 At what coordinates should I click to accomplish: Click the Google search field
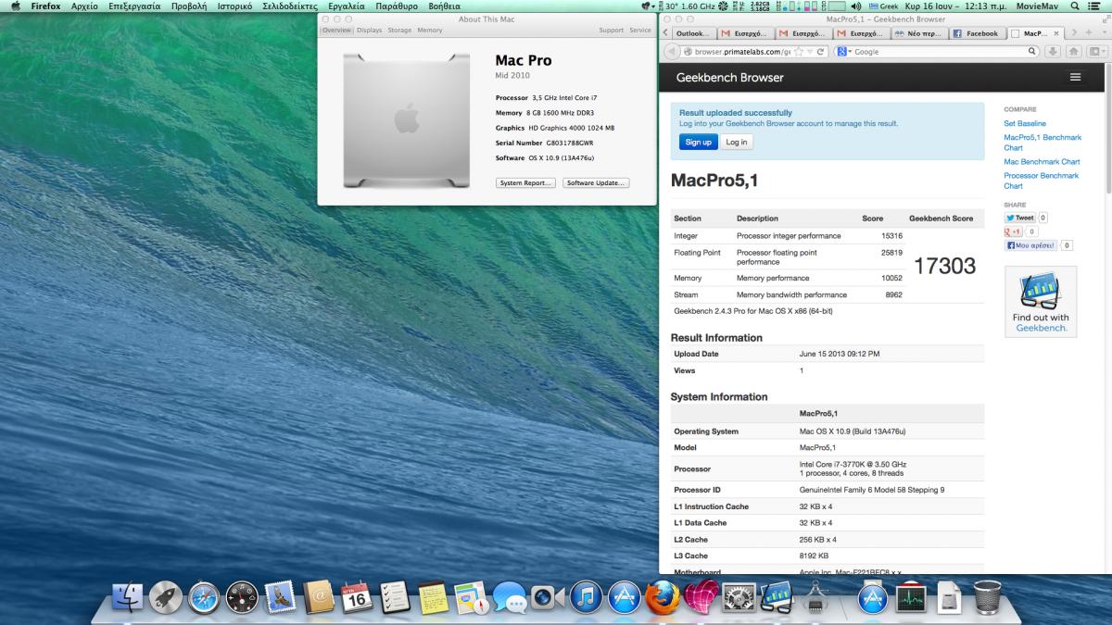pos(939,52)
